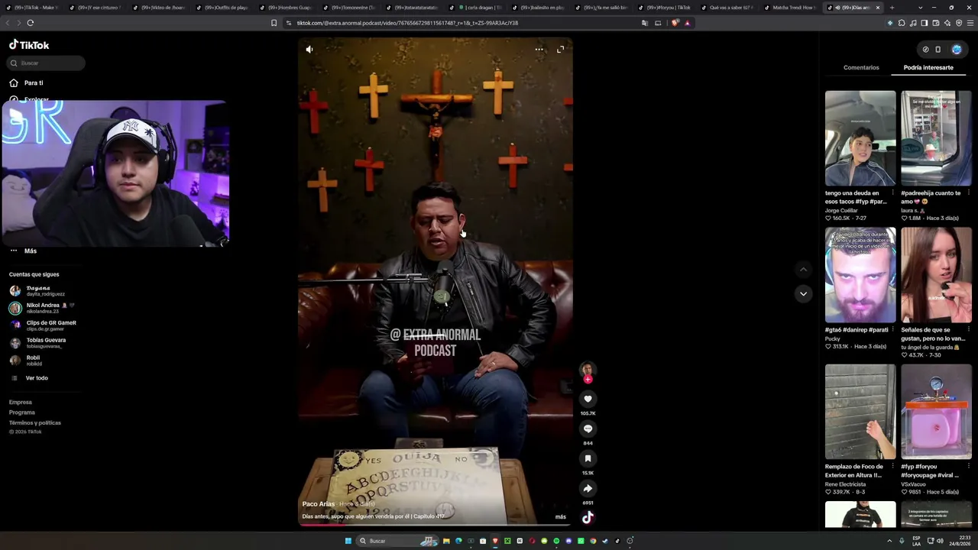
Task: Click the TikTok logo
Action: click(x=29, y=45)
